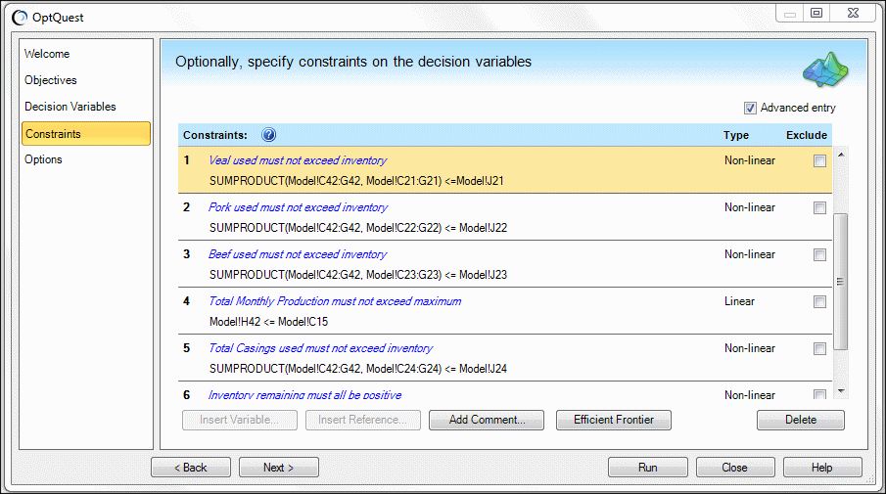The height and width of the screenshot is (494, 886).
Task: Click the formula ending in Model!J23
Action: pos(358,274)
